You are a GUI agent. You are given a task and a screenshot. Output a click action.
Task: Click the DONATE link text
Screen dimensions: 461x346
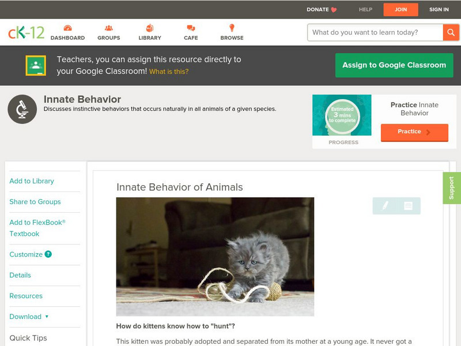[x=318, y=10]
